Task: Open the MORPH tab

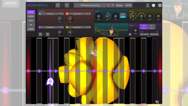Action: [31, 16]
